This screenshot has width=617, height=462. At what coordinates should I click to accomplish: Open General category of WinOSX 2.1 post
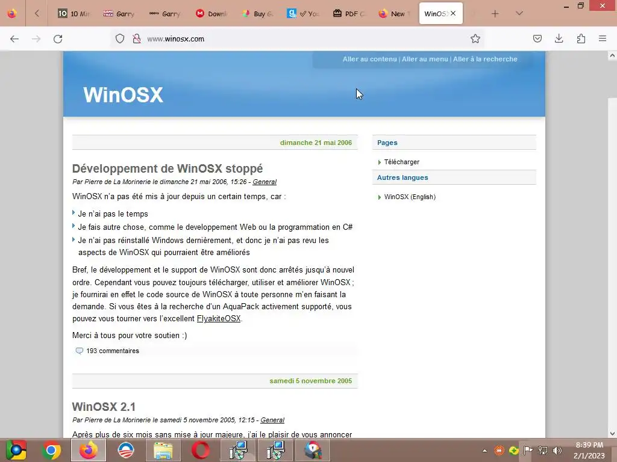272,420
